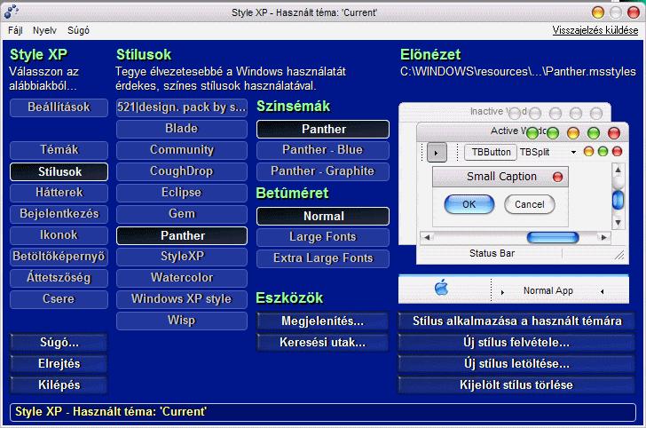Click preview vertical scrollbar up arrow
The height and width of the screenshot is (428, 646).
[x=618, y=170]
